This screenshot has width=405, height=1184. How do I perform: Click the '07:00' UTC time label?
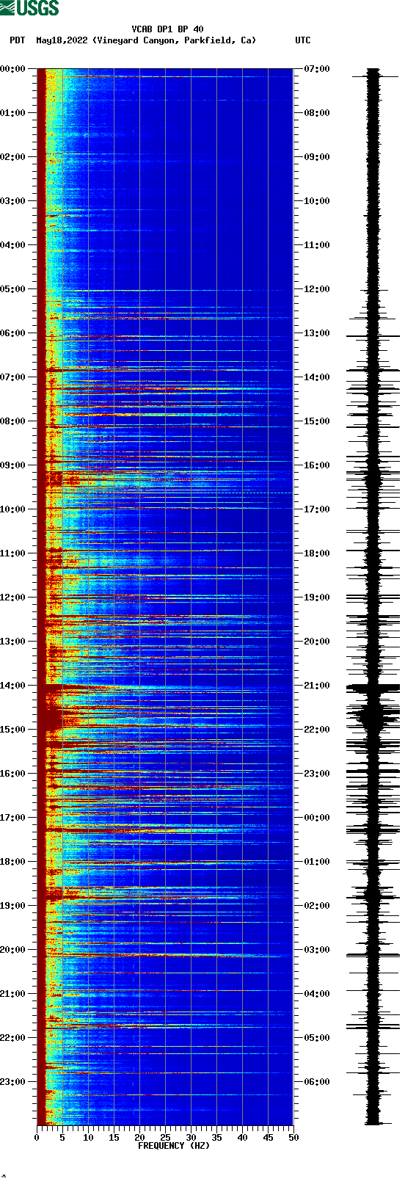(x=317, y=69)
